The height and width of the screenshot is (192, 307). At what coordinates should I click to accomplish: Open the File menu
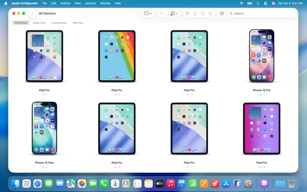coord(45,3)
